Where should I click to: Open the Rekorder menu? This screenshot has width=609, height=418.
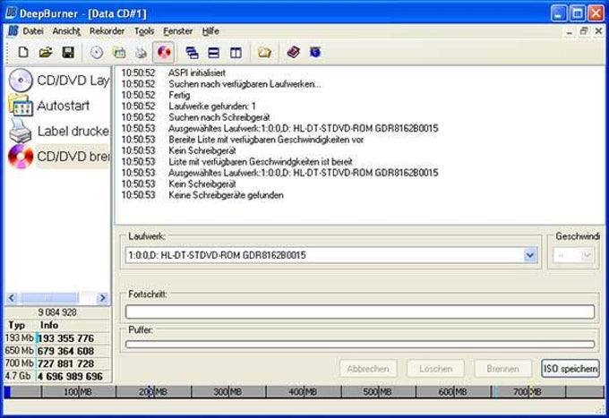point(107,31)
